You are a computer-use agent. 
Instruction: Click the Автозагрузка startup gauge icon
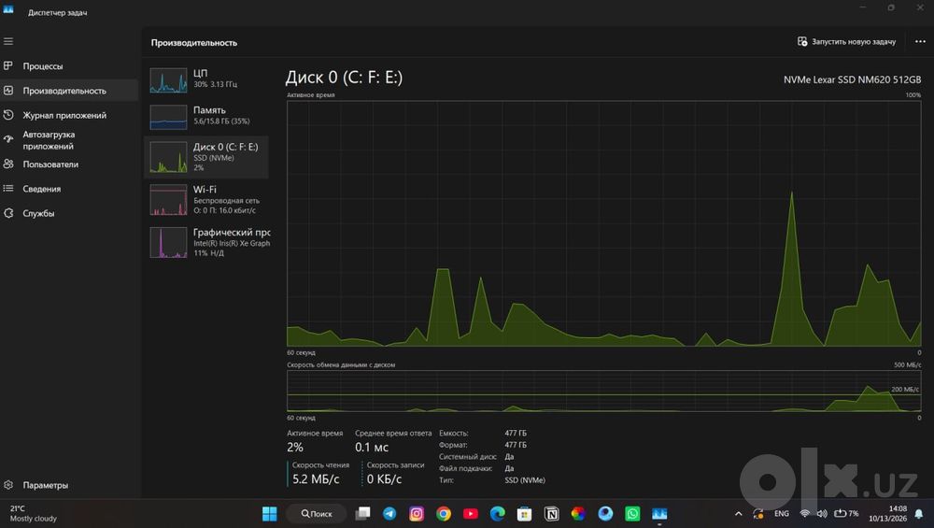[8, 139]
